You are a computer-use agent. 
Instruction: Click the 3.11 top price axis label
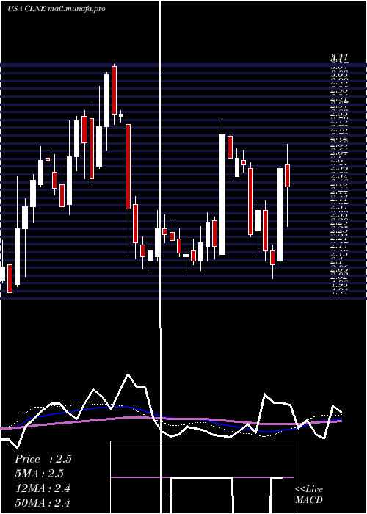339,58
